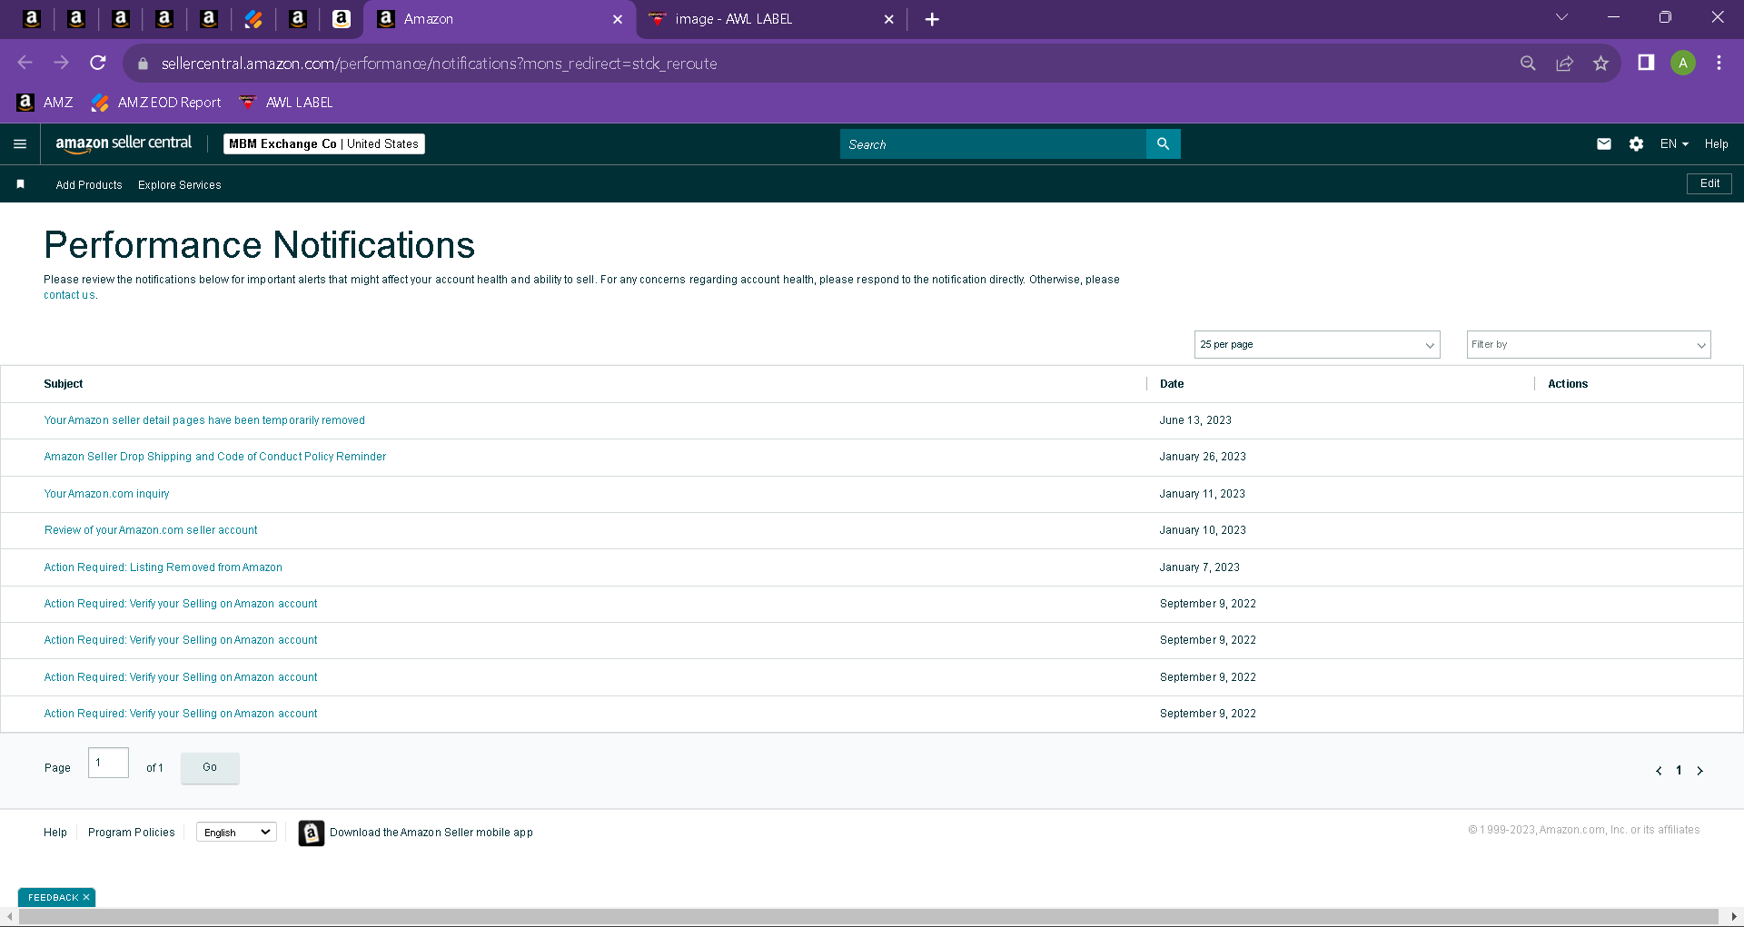This screenshot has height=927, width=1744.
Task: Open the buyer messages mail icon
Action: (x=1604, y=143)
